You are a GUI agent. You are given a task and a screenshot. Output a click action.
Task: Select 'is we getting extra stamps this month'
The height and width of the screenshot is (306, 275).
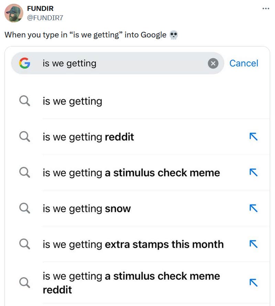point(133,244)
